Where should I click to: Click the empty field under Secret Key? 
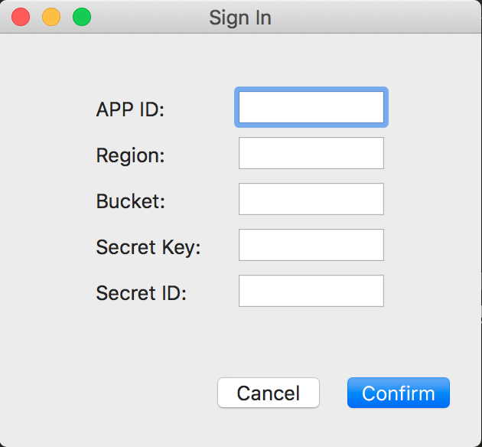(311, 291)
